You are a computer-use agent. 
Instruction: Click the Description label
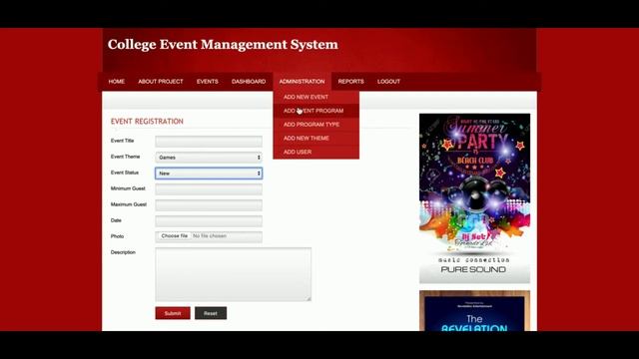[x=123, y=252]
